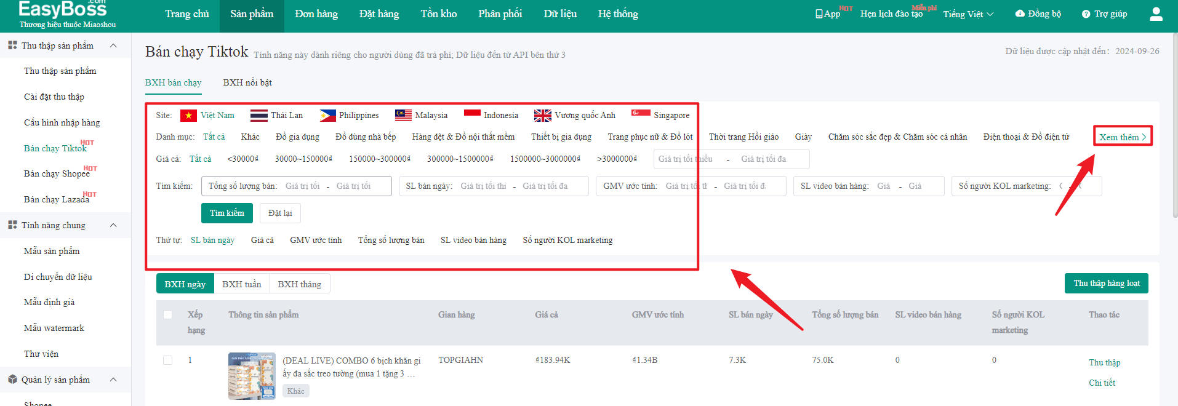Switch to BXH nổi bật tab

[247, 82]
